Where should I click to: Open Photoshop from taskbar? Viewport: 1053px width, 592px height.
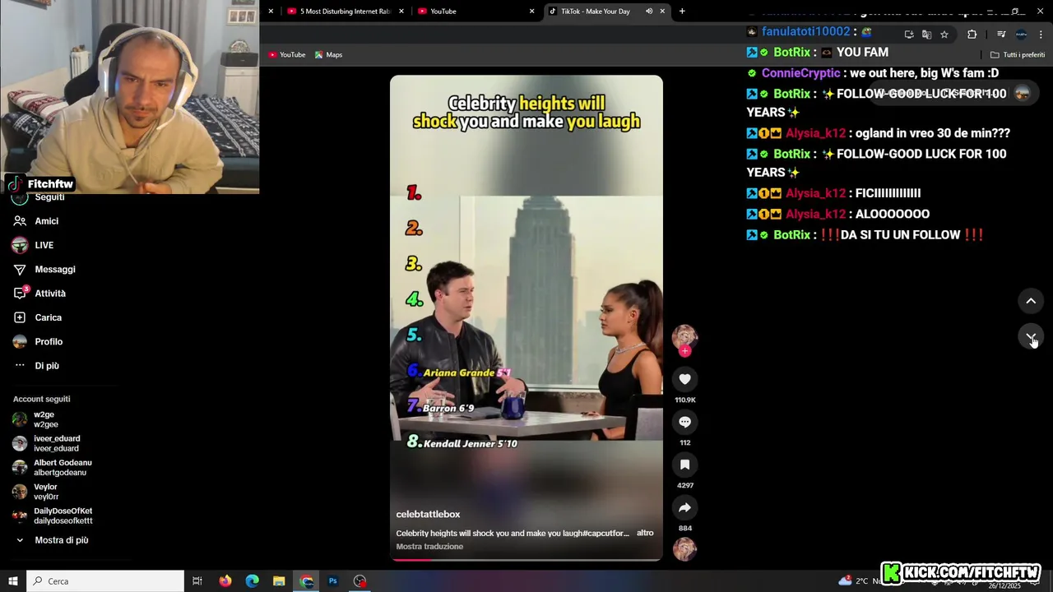tap(333, 581)
